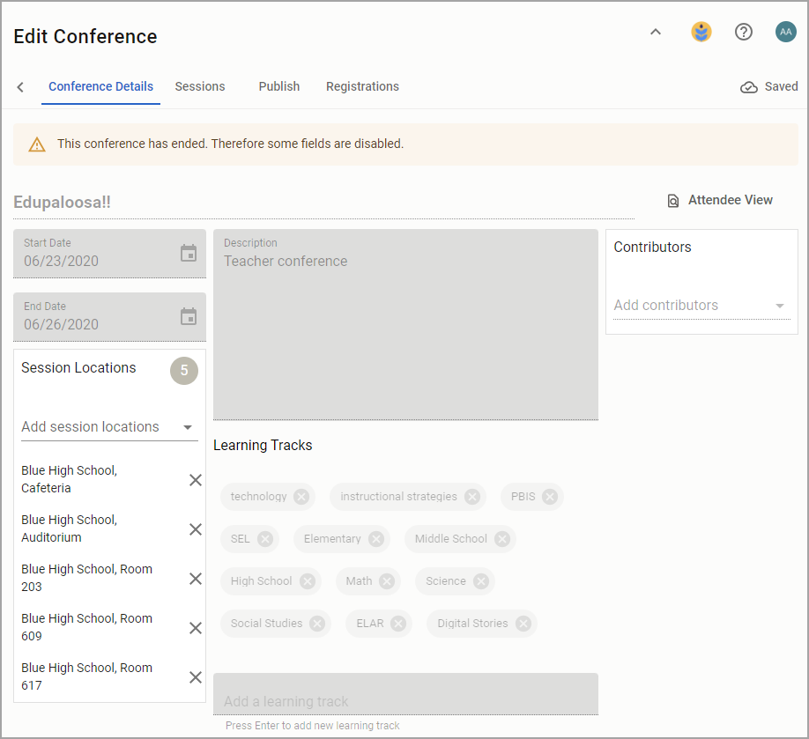Viewport: 809px width, 739px height.
Task: Remove the High School track chip
Action: (x=308, y=581)
